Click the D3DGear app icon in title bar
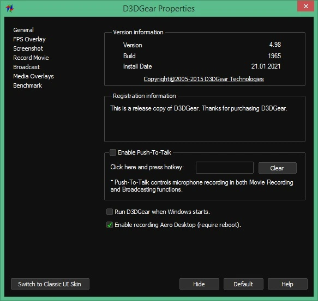Viewport: 318px width, 301px height. pos(9,8)
